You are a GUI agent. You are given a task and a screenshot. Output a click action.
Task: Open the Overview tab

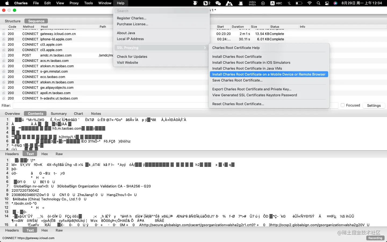point(12,113)
